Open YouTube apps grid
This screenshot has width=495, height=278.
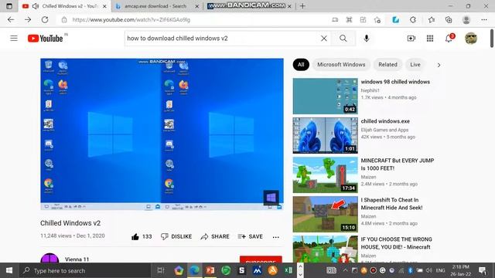coord(430,39)
